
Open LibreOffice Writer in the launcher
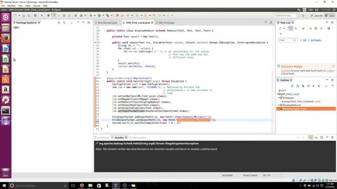[x=6, y=49]
